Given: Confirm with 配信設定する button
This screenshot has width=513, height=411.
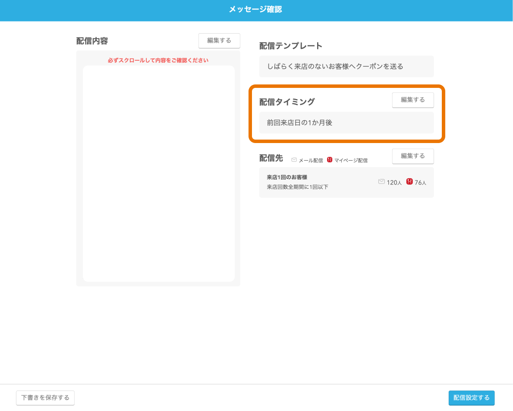Looking at the screenshot, I should (472, 398).
